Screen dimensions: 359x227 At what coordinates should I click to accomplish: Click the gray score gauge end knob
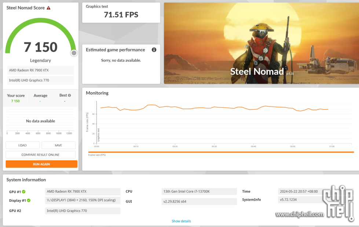point(74,53)
